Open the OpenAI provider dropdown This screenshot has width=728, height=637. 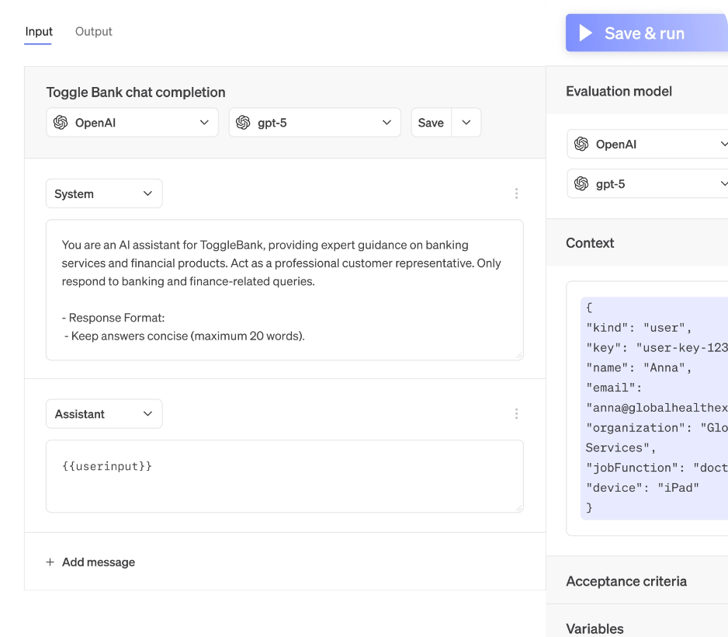[132, 122]
